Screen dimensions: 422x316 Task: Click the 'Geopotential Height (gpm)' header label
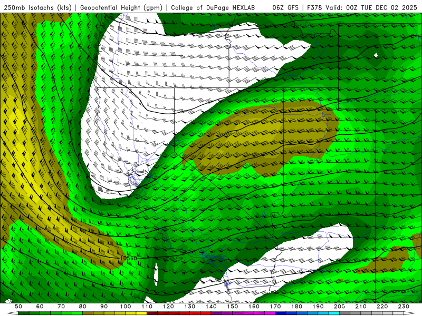pos(121,7)
